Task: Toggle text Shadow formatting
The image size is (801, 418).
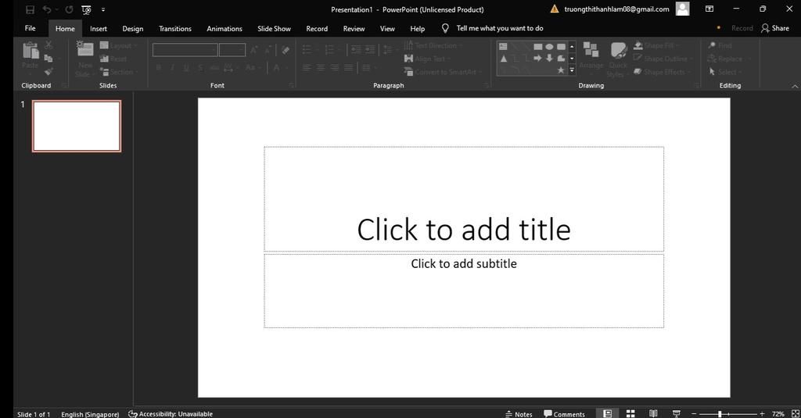Action: tap(200, 67)
